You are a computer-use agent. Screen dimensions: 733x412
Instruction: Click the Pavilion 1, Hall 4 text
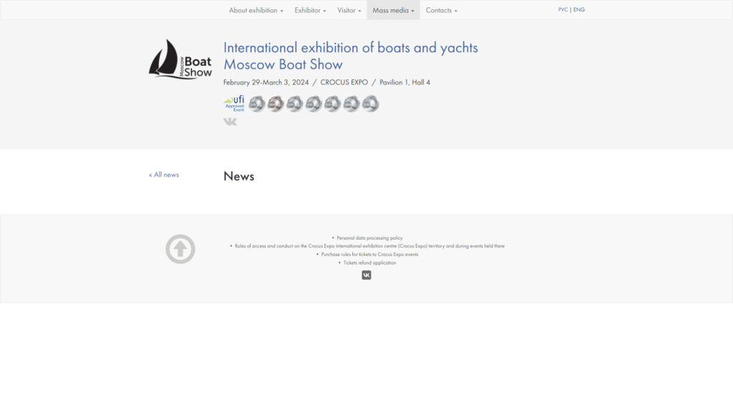click(x=405, y=82)
